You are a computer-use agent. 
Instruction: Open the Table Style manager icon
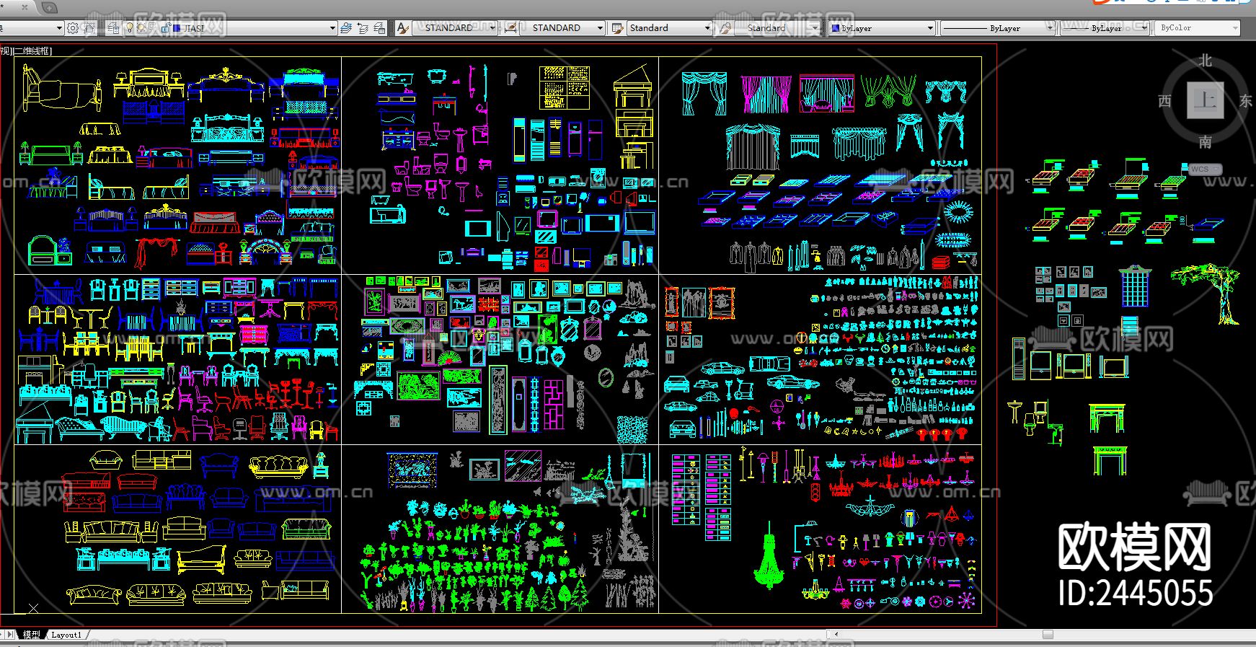617,28
